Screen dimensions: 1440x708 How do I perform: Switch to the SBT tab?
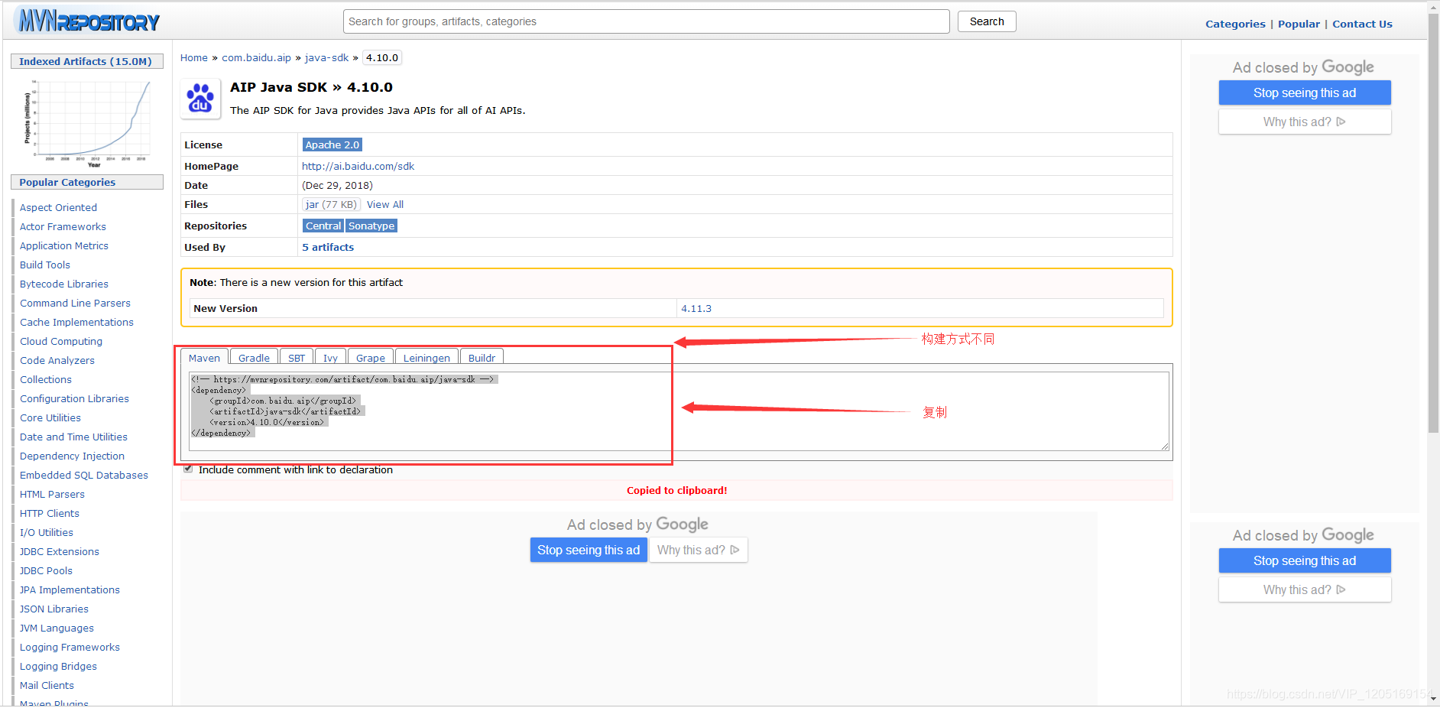(x=297, y=358)
